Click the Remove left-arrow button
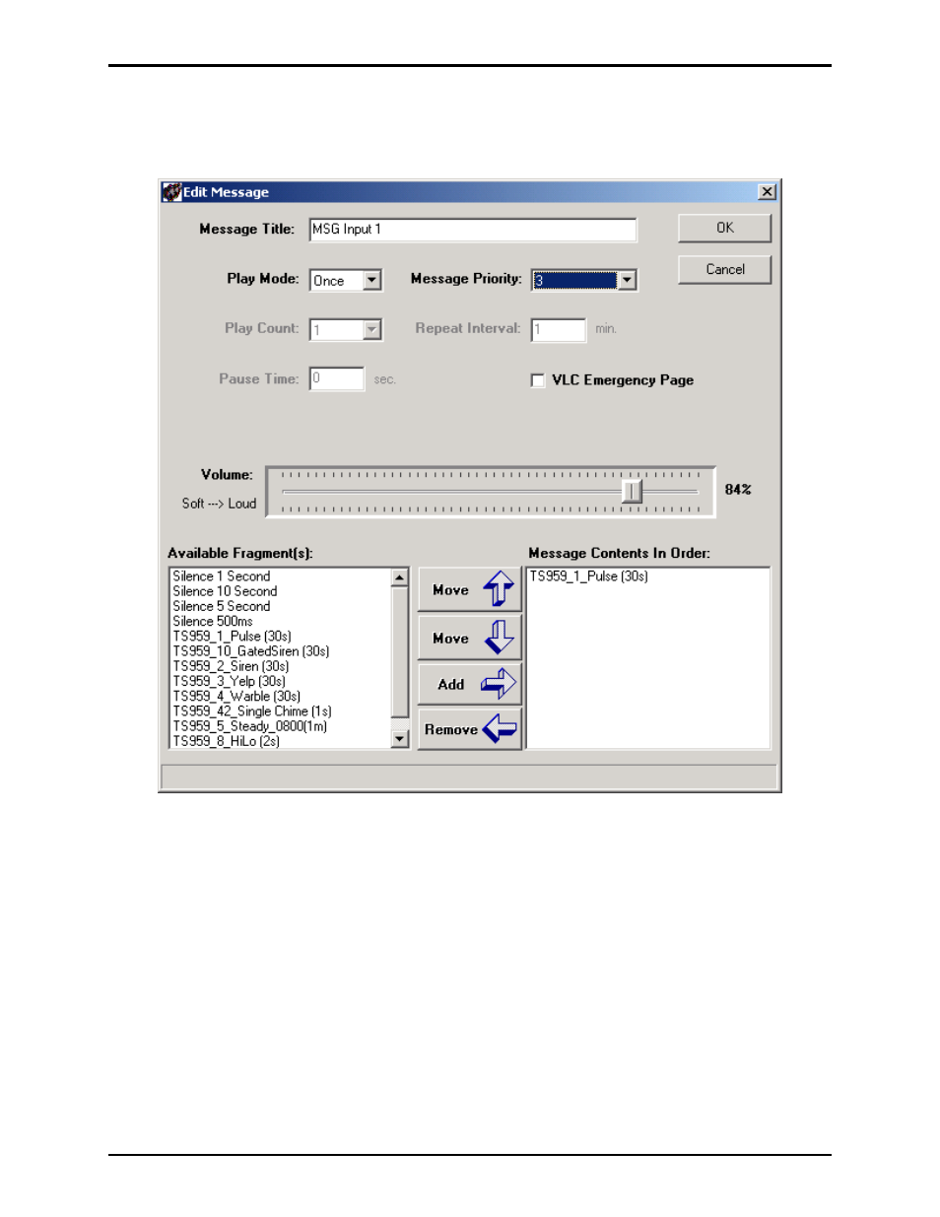Viewport: 940px width, 1217px height. tap(469, 729)
